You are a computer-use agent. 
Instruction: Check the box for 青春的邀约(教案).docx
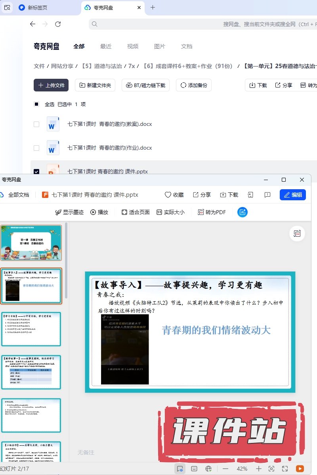[x=36, y=124]
